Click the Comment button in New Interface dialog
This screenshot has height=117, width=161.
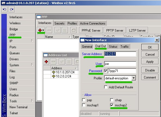pyautogui.click(x=150, y=77)
